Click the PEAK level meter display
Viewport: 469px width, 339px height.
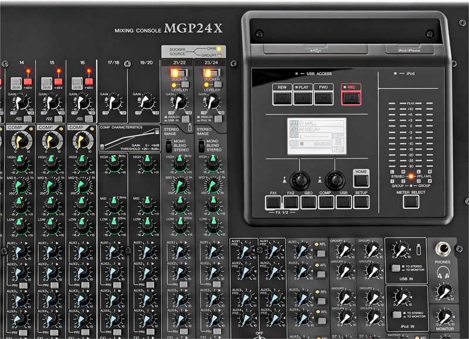point(411,135)
